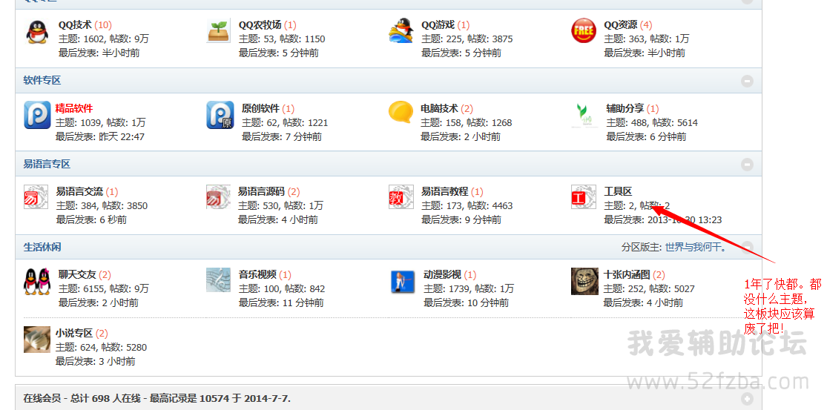Collapse the 软件专区 section
The height and width of the screenshot is (410, 827).
747,81
